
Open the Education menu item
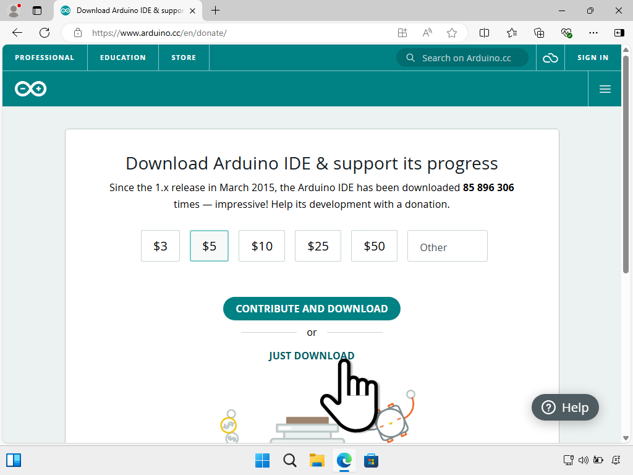[x=123, y=58]
